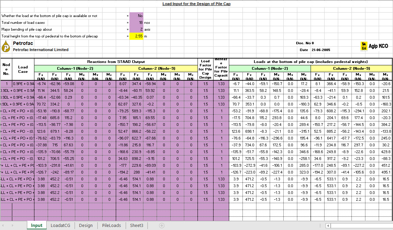Select the Z axis bending cell

click(136, 29)
